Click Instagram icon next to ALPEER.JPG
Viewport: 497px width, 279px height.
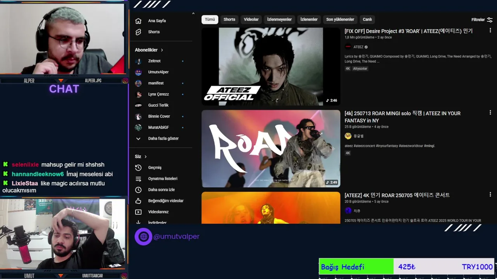tap(125, 81)
